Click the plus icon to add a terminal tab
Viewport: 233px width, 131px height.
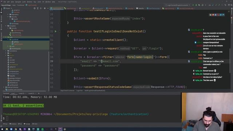(x=39, y=94)
